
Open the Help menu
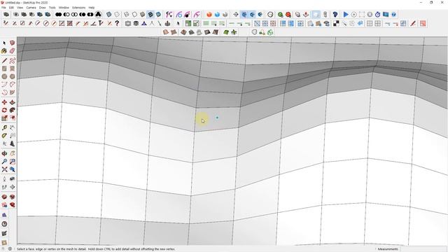[x=92, y=8]
